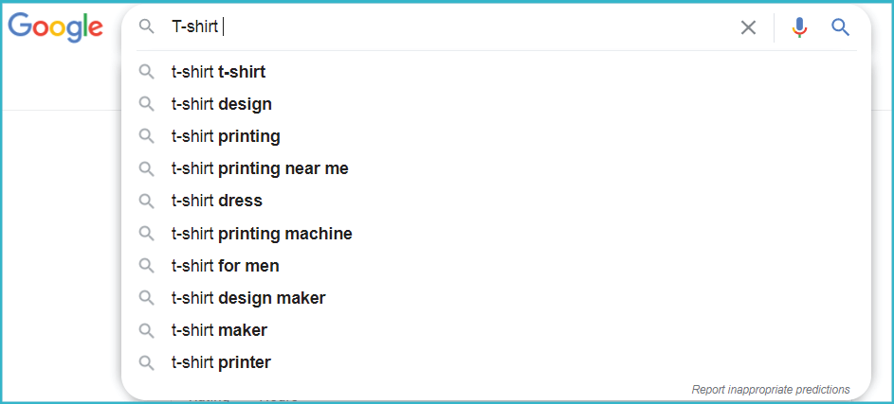This screenshot has width=894, height=404.
Task: Choose t-shirt printing suggestion
Action: (496, 136)
